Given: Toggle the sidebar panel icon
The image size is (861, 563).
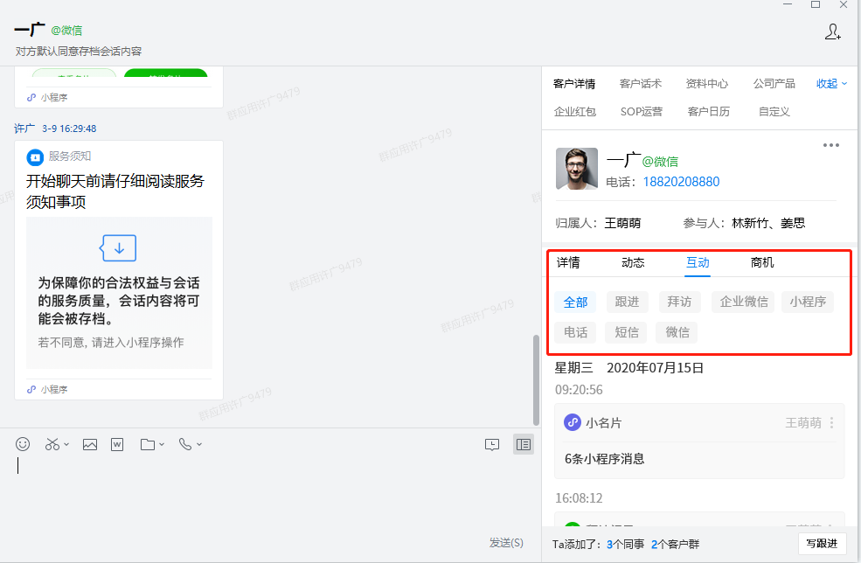Looking at the screenshot, I should 523,444.
